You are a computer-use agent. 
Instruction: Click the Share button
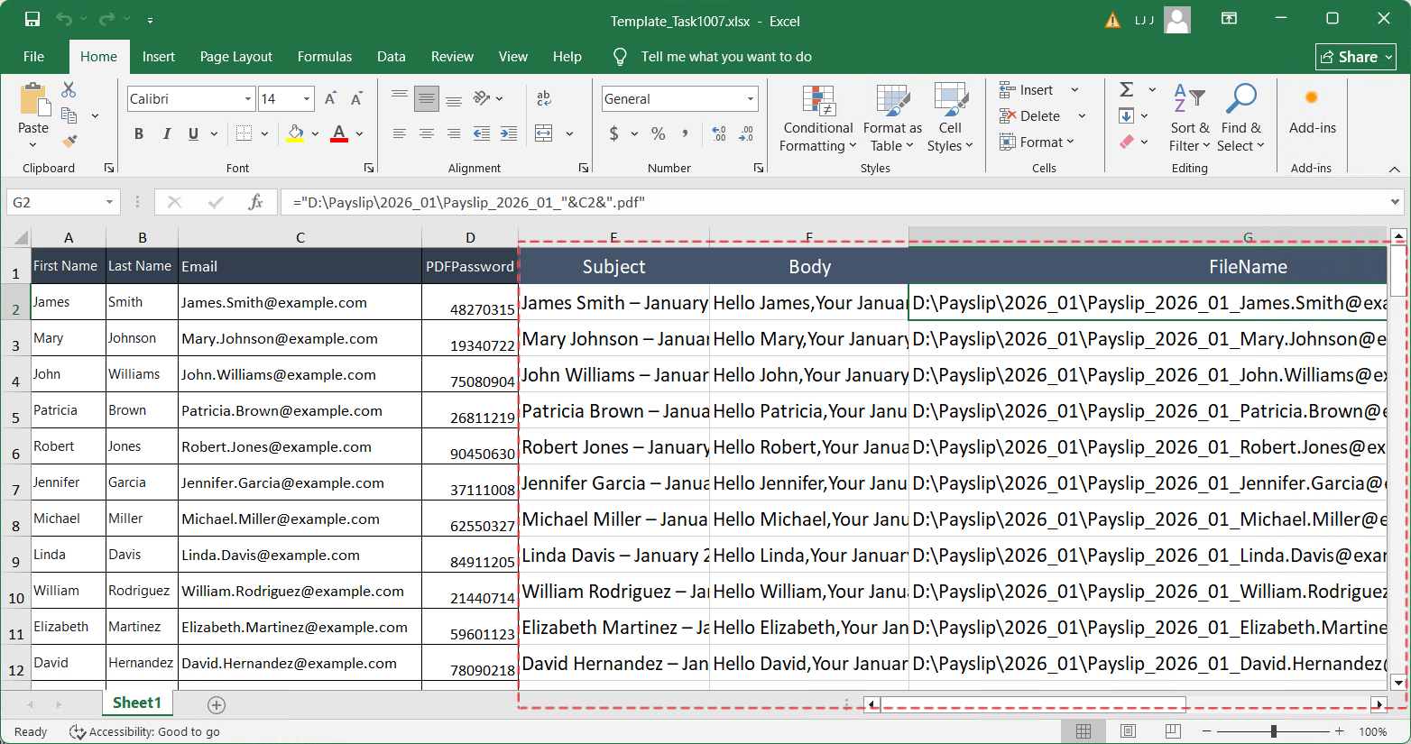pos(1356,56)
